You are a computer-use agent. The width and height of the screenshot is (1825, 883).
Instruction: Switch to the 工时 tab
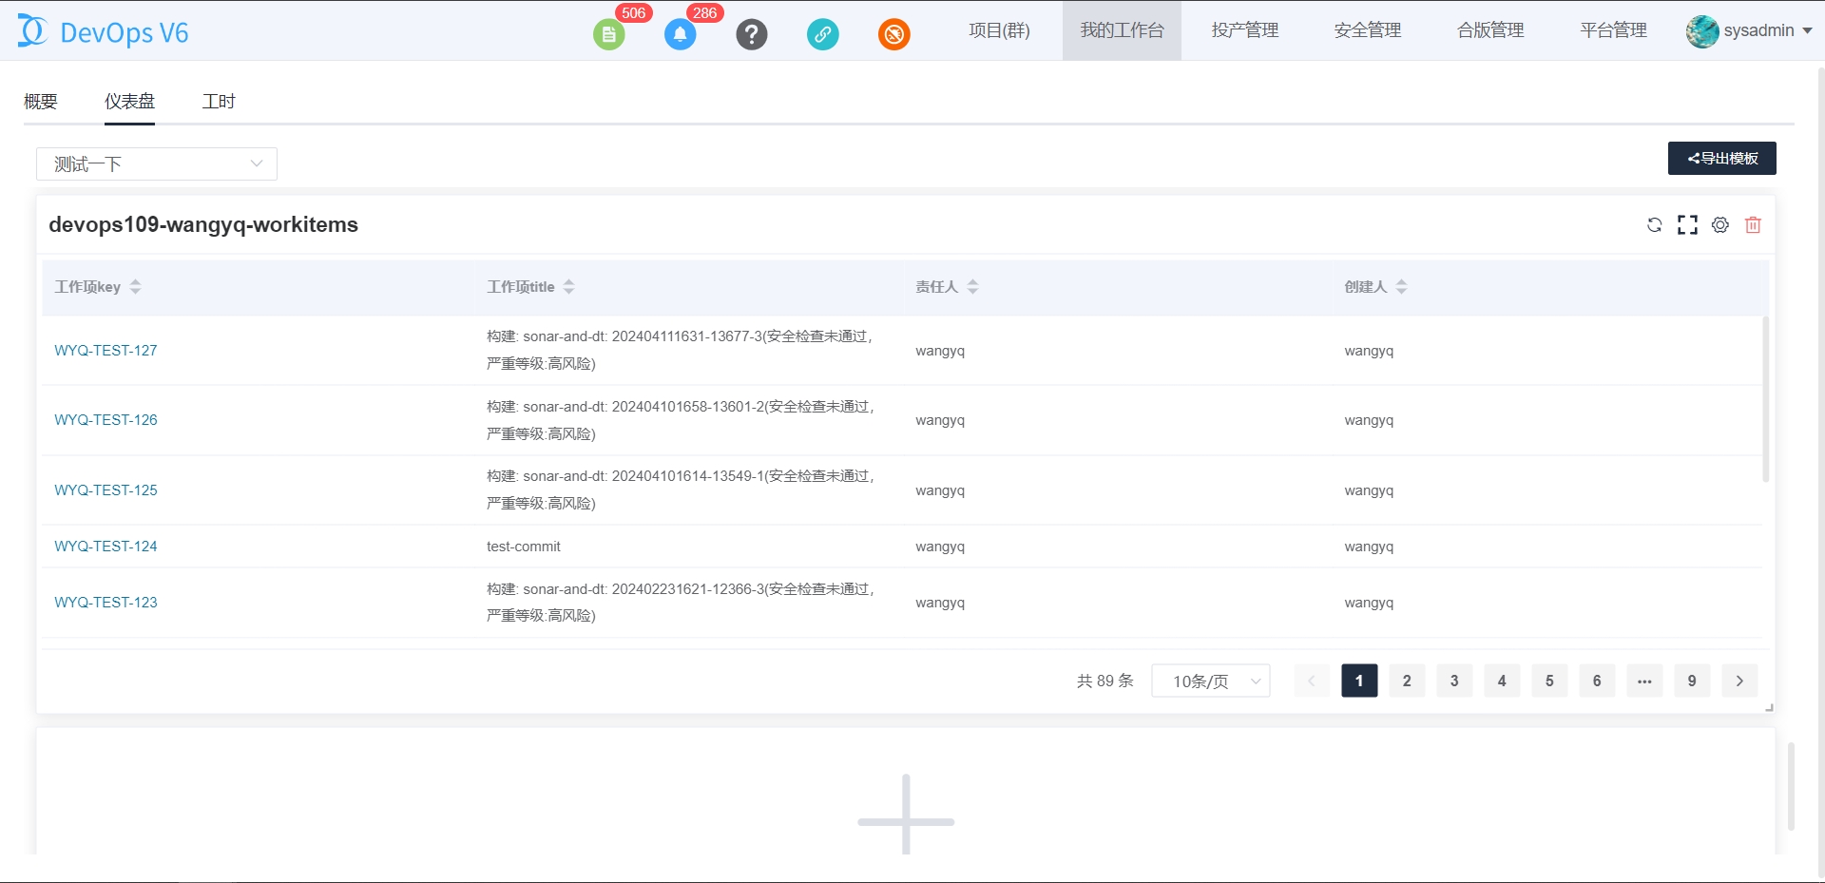219,102
